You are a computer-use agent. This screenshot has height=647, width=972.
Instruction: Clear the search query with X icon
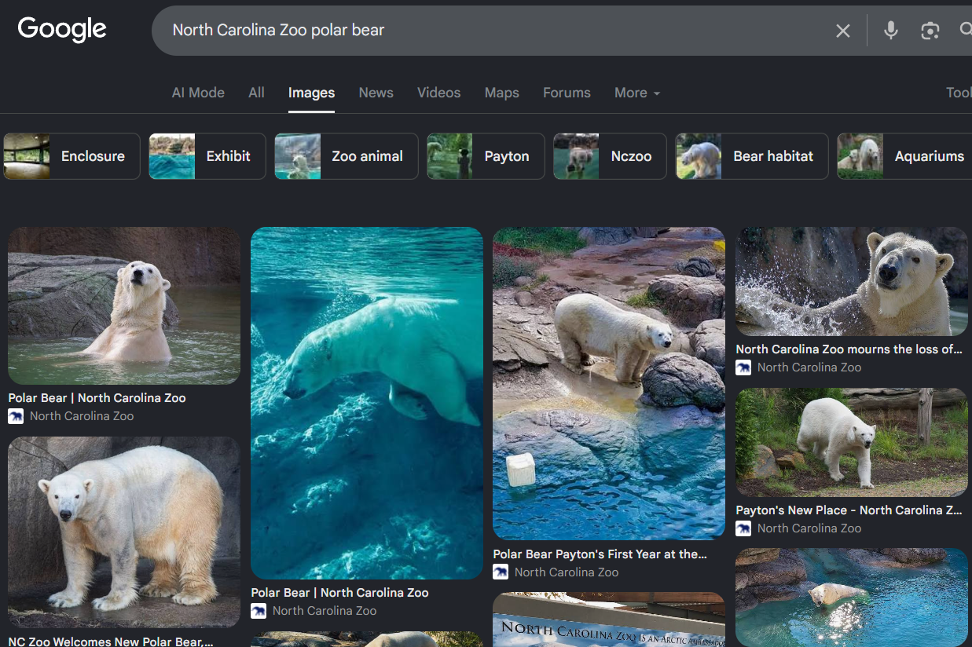click(842, 31)
